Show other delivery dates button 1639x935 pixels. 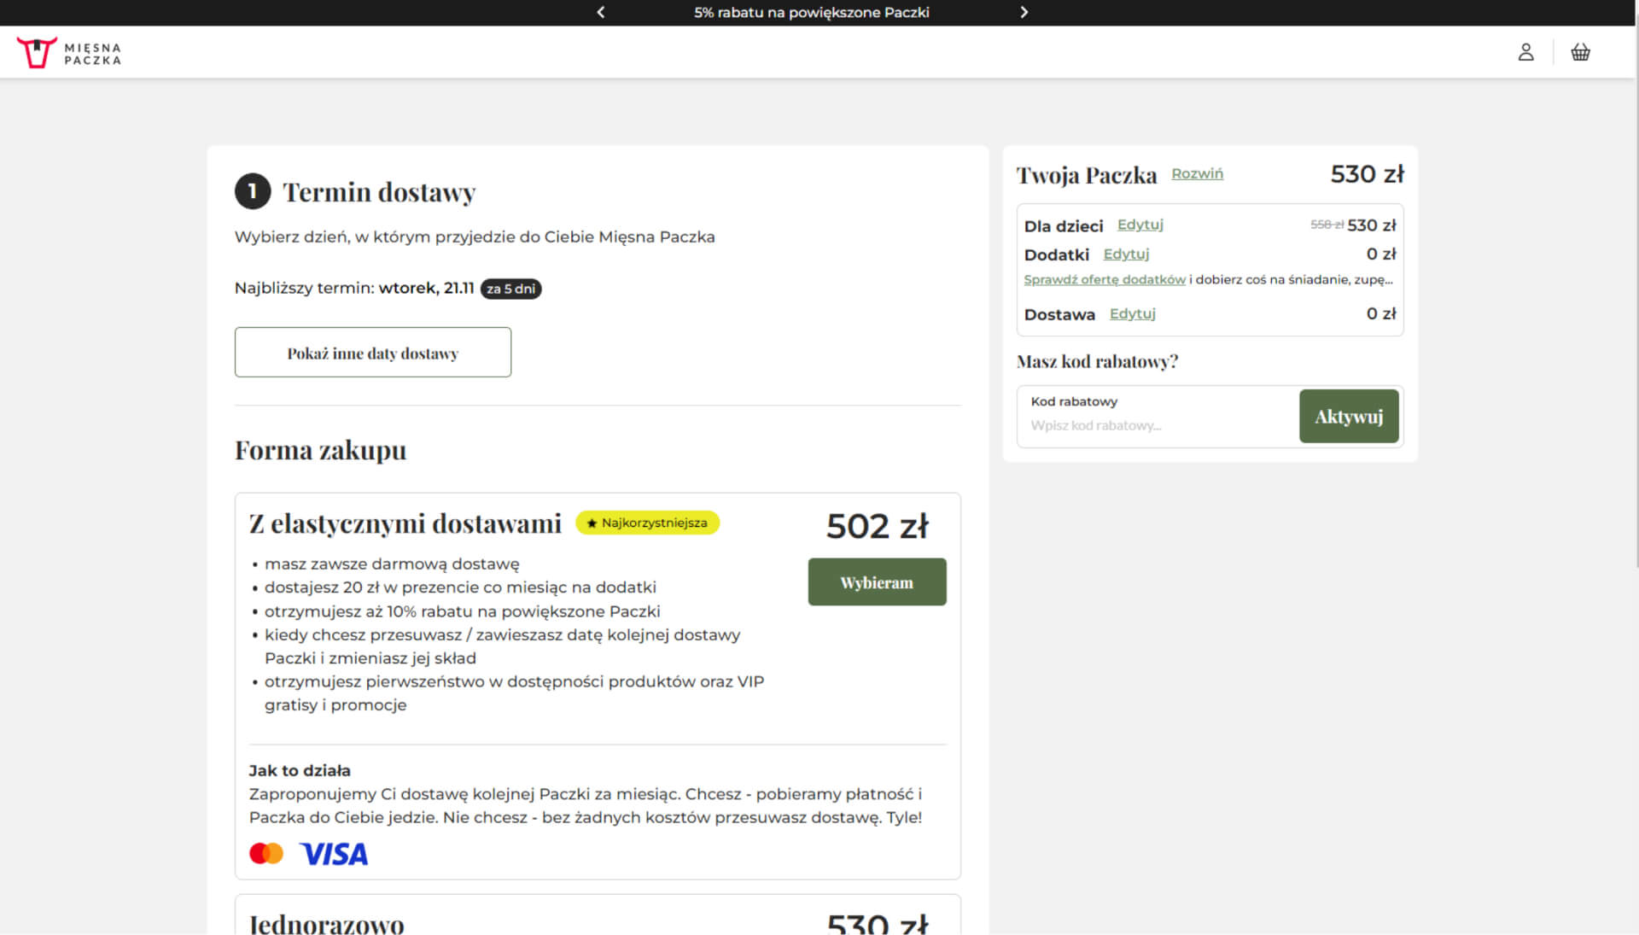click(x=372, y=352)
